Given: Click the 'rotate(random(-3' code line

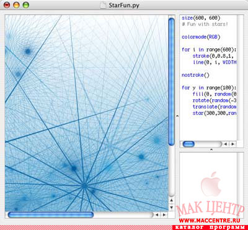Looking at the screenshot, I should coord(215,100).
